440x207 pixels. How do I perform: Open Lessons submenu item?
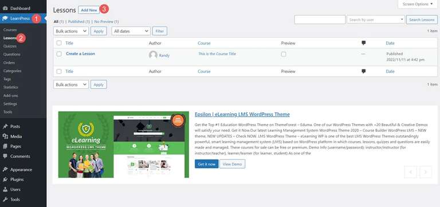pos(10,38)
